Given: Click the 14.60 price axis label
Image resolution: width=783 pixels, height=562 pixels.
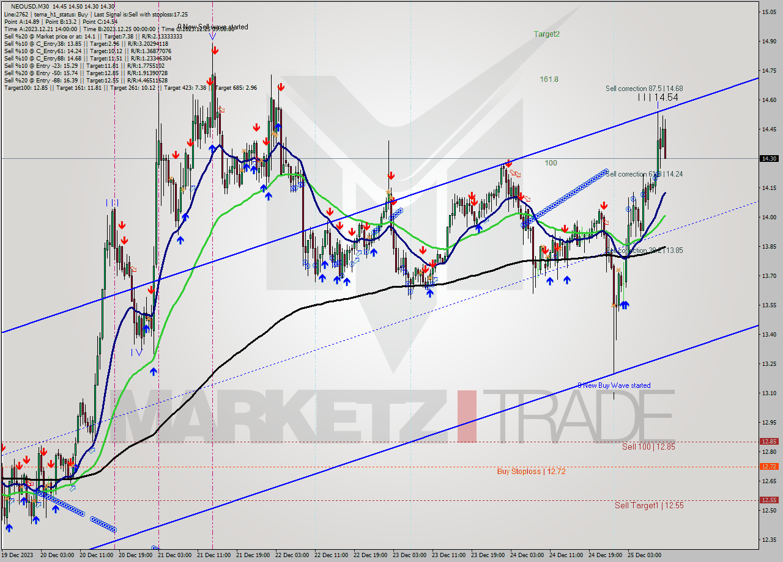Looking at the screenshot, I should [769, 100].
